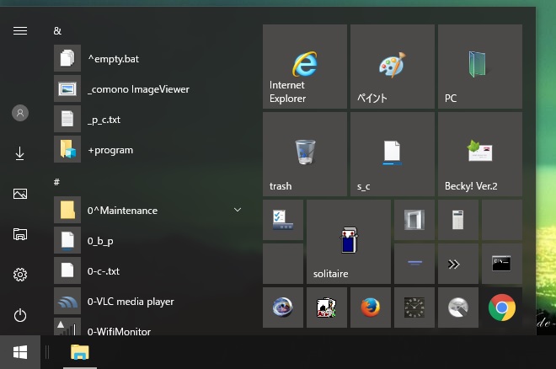The height and width of the screenshot is (369, 556).
Task: Launch the Paint (ペイント) tile
Action: (x=393, y=67)
